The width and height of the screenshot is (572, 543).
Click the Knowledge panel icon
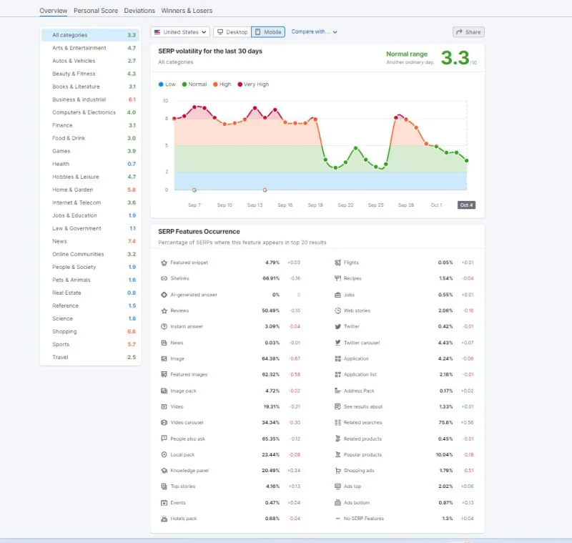[x=164, y=471]
